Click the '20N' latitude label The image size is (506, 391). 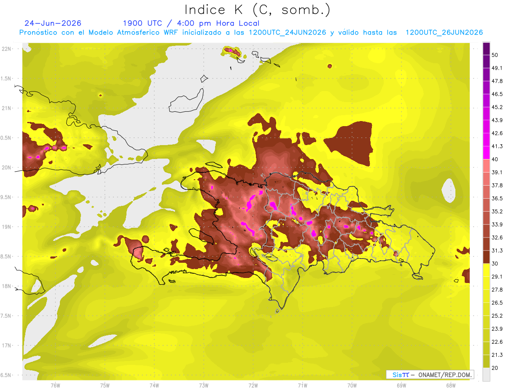pos(6,167)
